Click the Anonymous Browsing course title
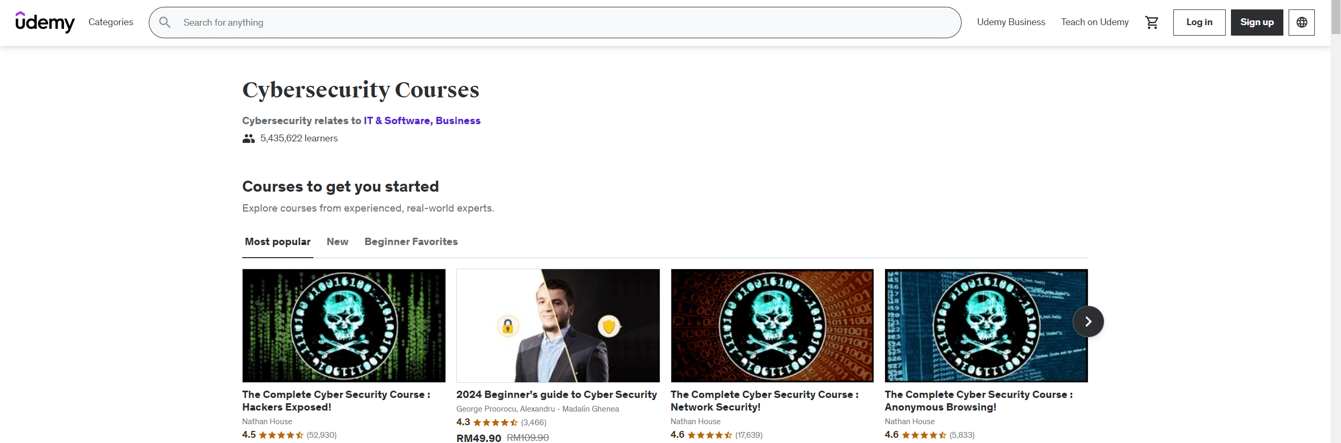This screenshot has width=1341, height=443. (979, 401)
